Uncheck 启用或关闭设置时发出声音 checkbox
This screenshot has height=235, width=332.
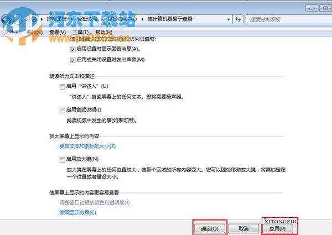point(73,59)
